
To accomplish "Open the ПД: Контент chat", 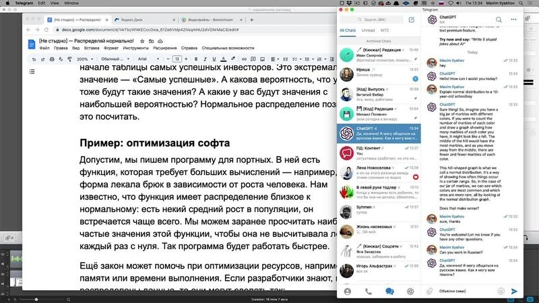I will 379,154.
